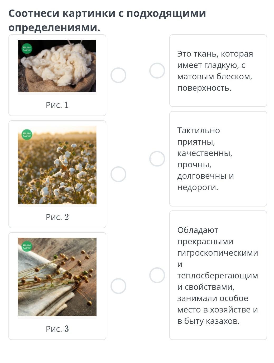Click the 'Рис. 1' caption
This screenshot has height=363, width=274.
[x=57, y=105]
